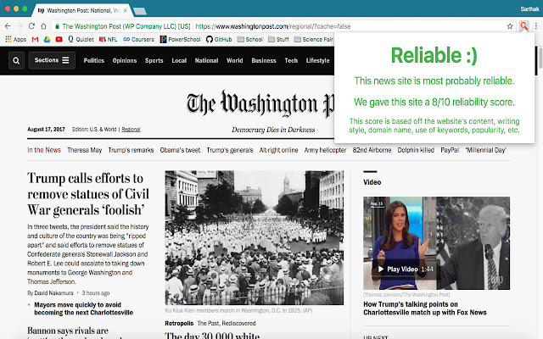Switch to the Regional edition link

point(131,130)
